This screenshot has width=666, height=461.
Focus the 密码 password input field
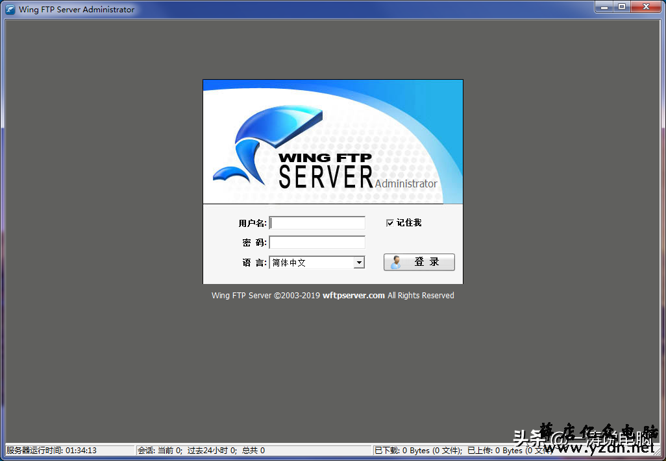click(x=317, y=242)
